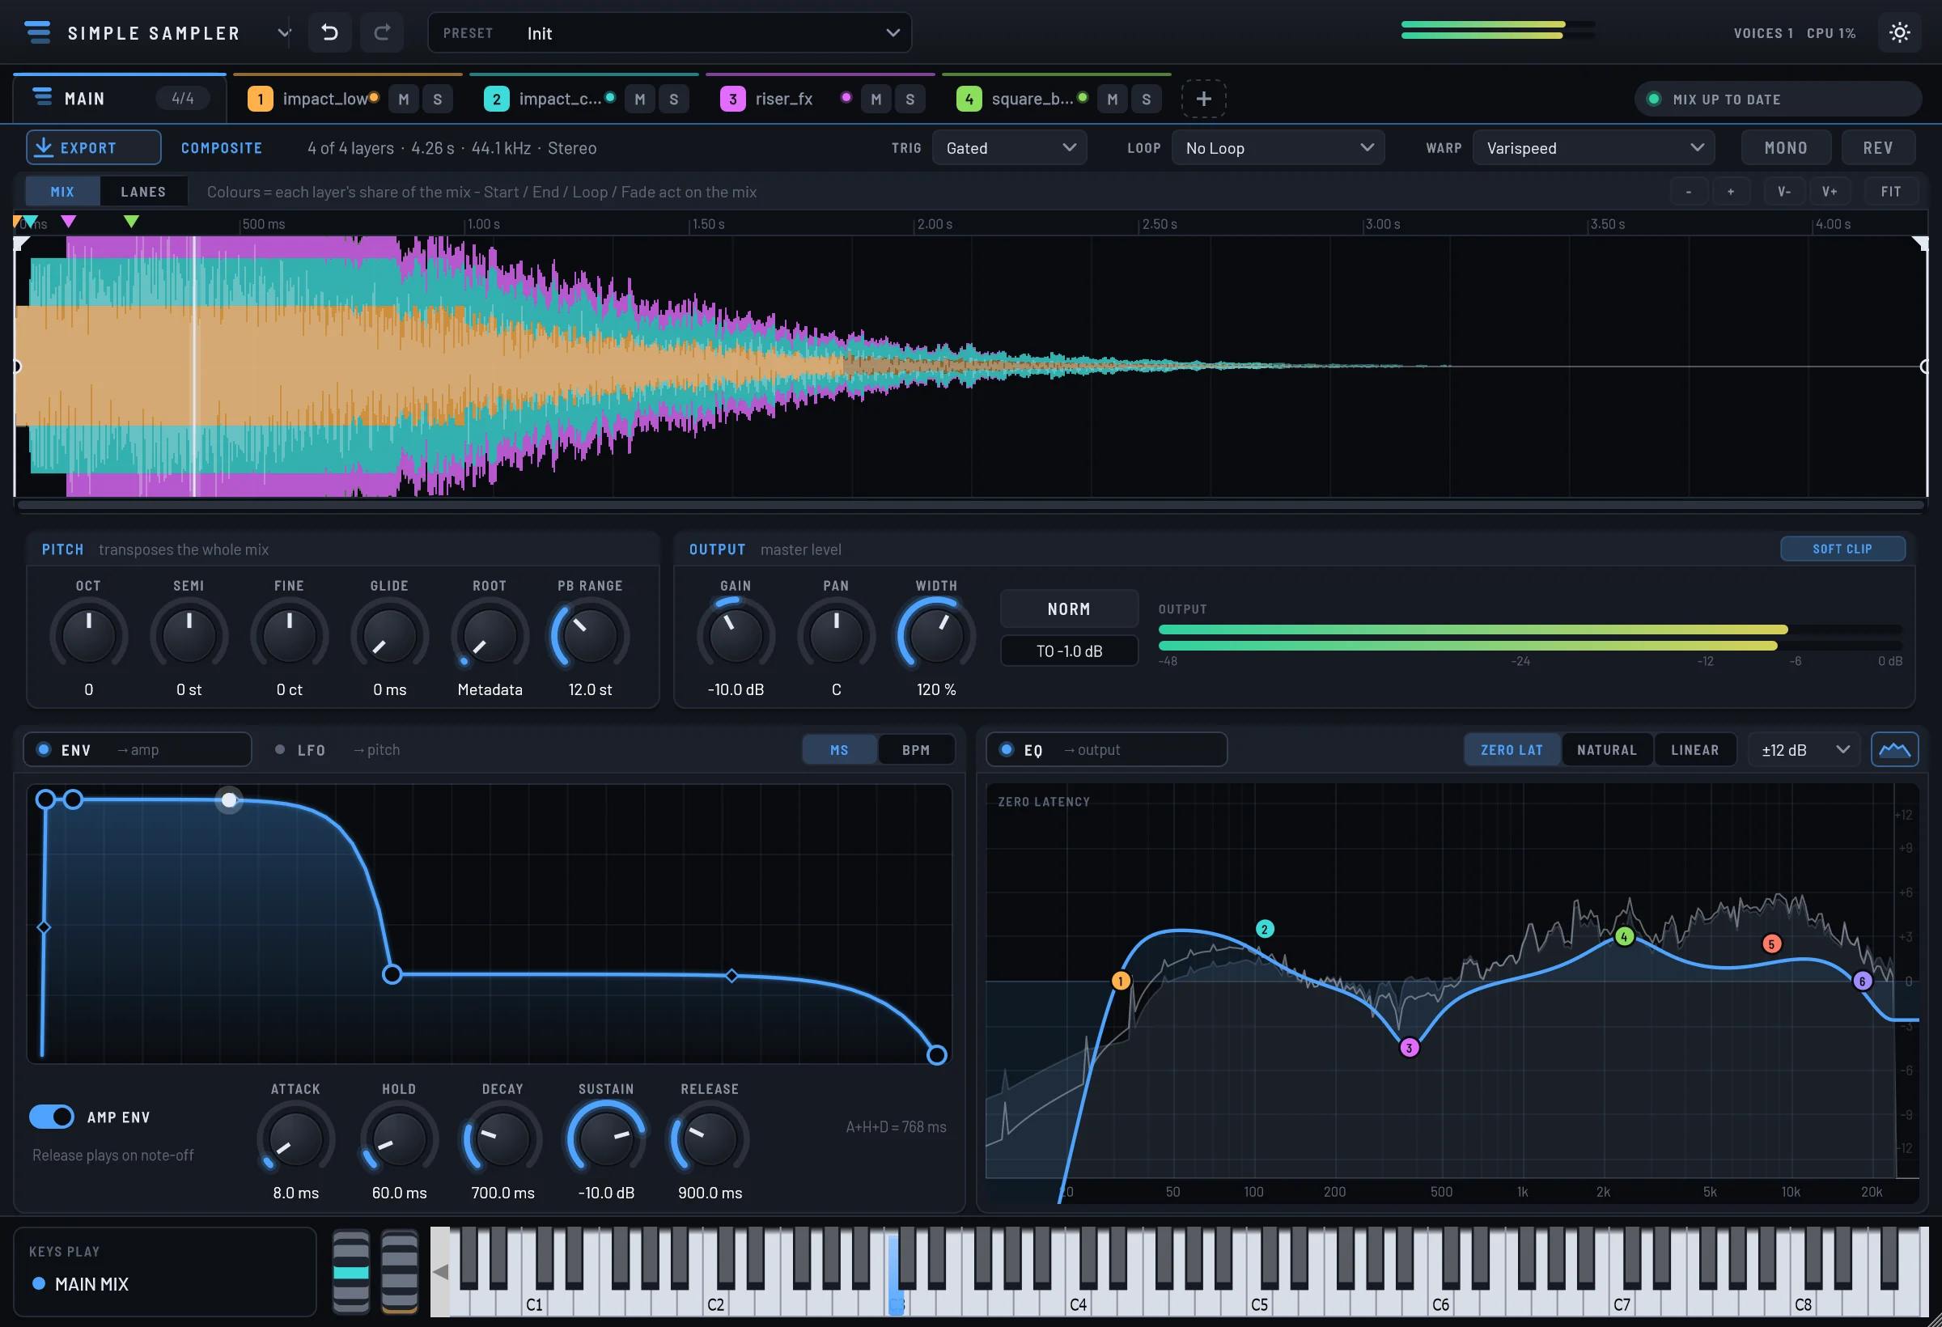Expand the chevron next to Simple Sampler title
The image size is (1942, 1327).
[284, 32]
